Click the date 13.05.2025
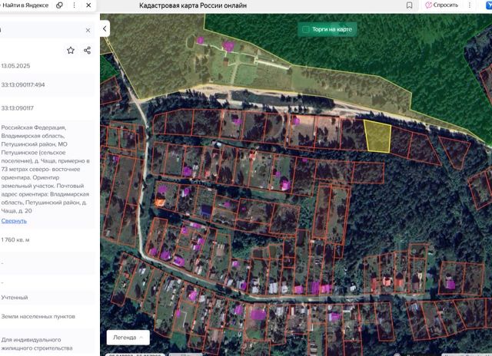492x356 pixels. coord(15,66)
